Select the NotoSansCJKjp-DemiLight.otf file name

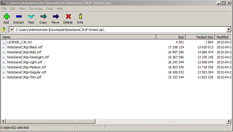coord(28,57)
